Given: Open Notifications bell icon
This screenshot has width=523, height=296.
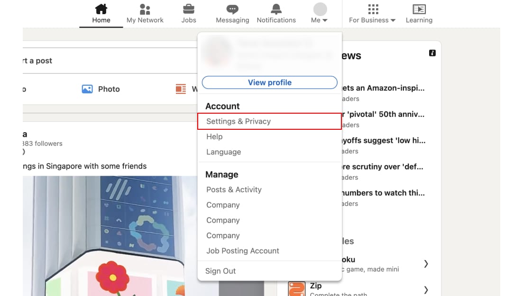Looking at the screenshot, I should [276, 9].
